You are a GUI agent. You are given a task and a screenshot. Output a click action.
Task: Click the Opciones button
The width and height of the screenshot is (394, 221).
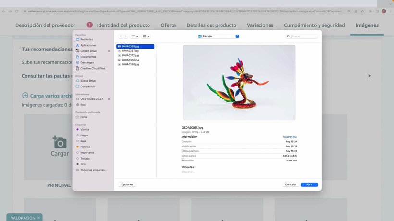coord(127,184)
